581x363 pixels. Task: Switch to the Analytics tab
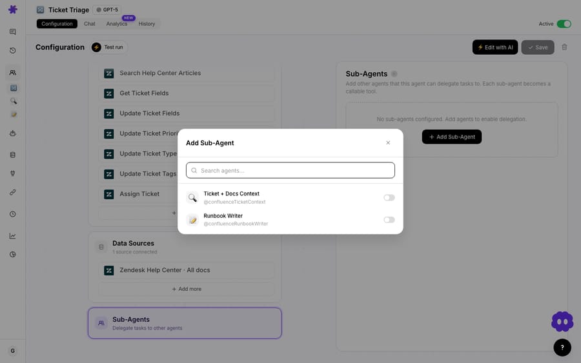pyautogui.click(x=117, y=24)
